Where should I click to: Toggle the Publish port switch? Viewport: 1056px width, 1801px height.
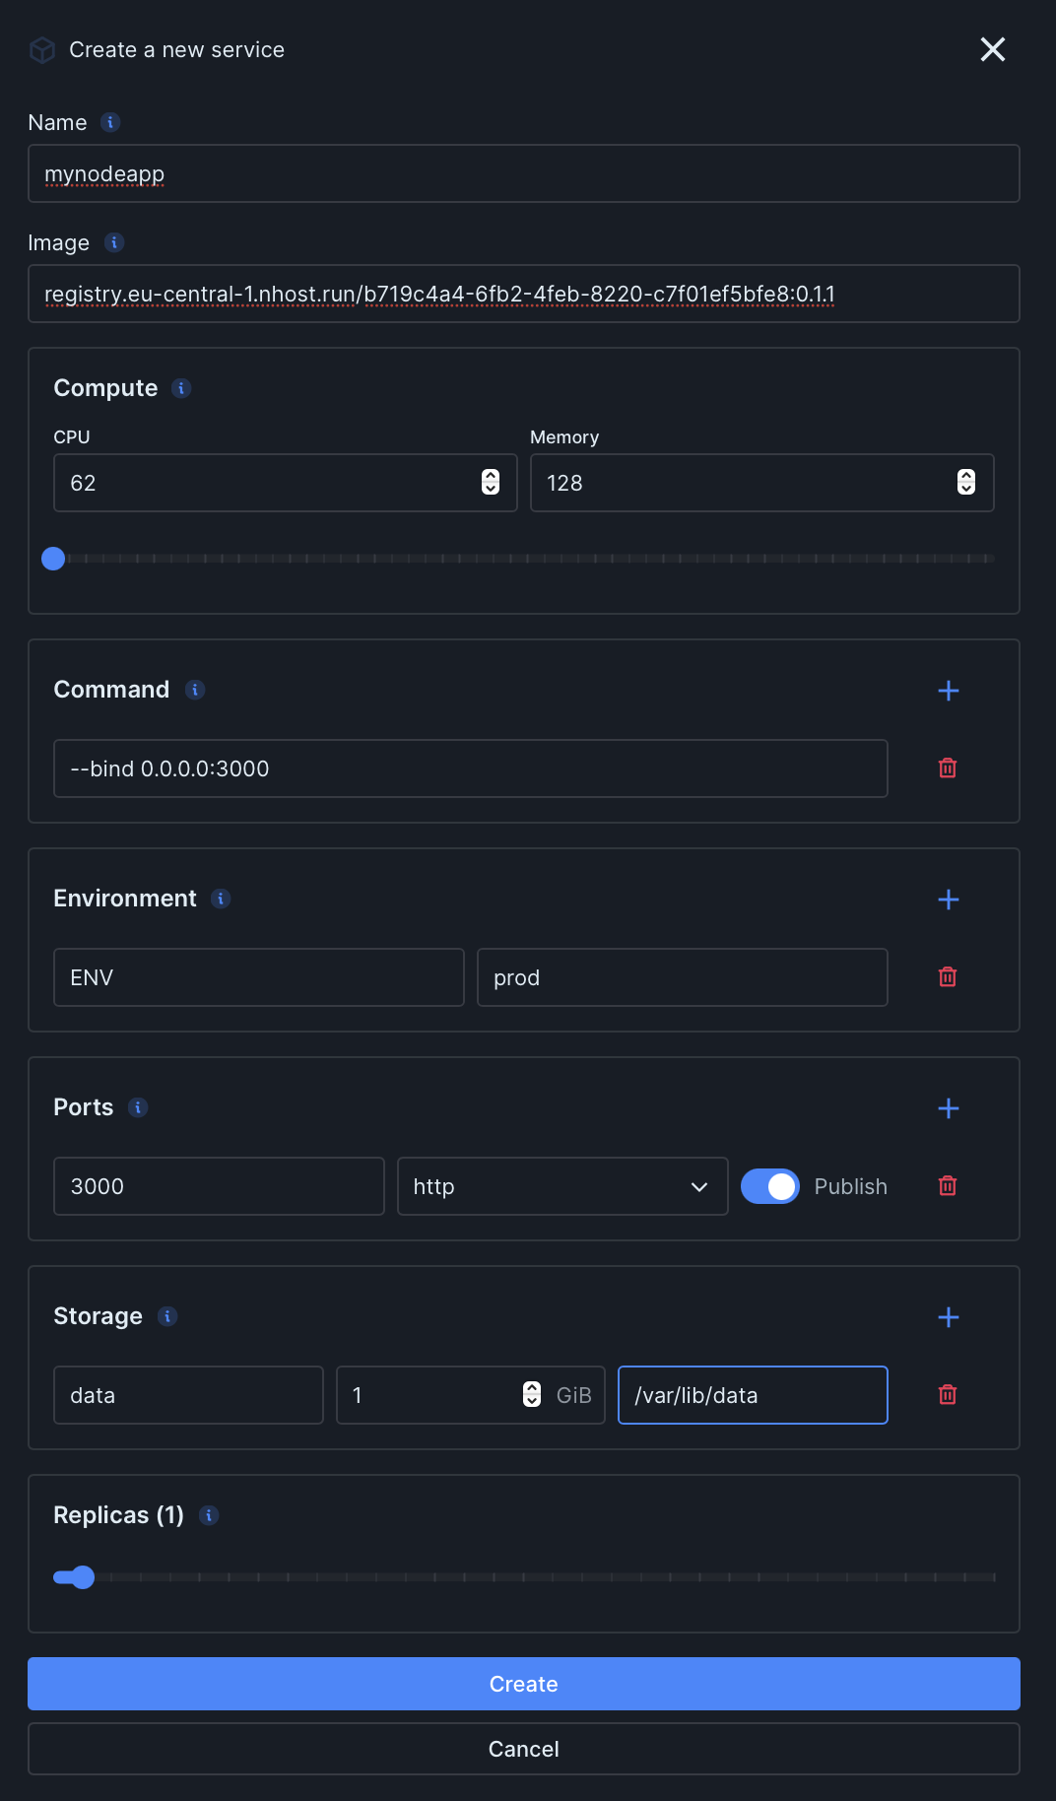(770, 1186)
